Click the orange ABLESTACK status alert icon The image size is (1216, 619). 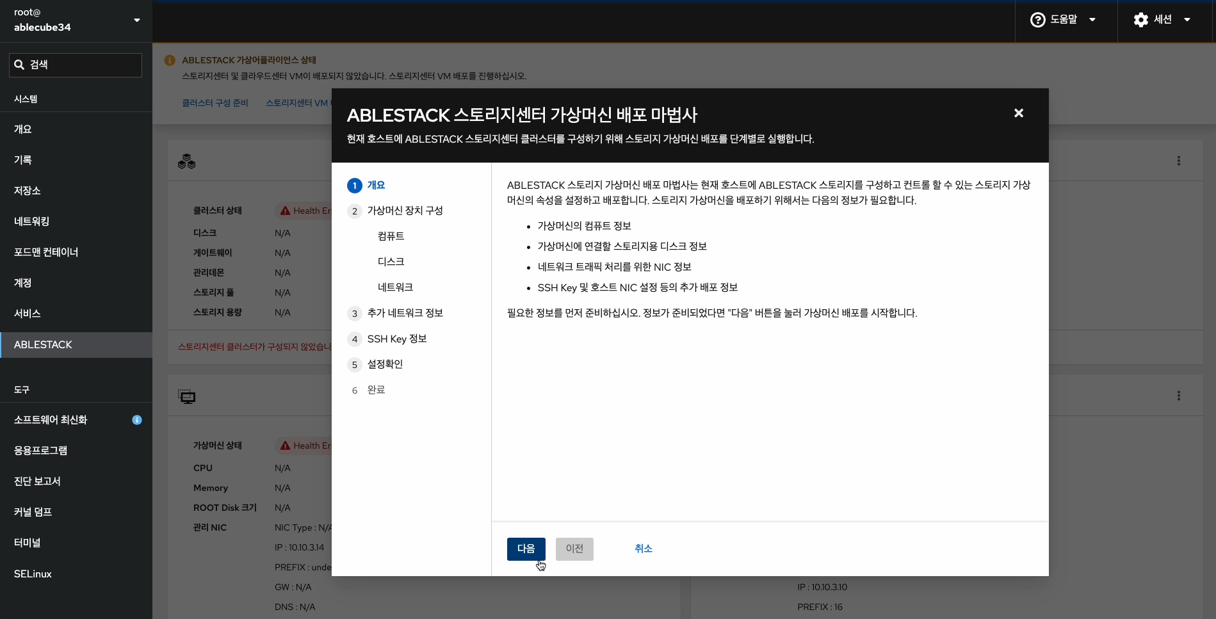170,60
